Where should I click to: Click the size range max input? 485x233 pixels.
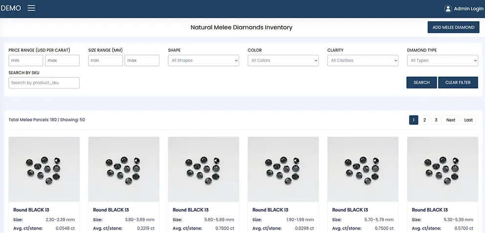point(142,61)
